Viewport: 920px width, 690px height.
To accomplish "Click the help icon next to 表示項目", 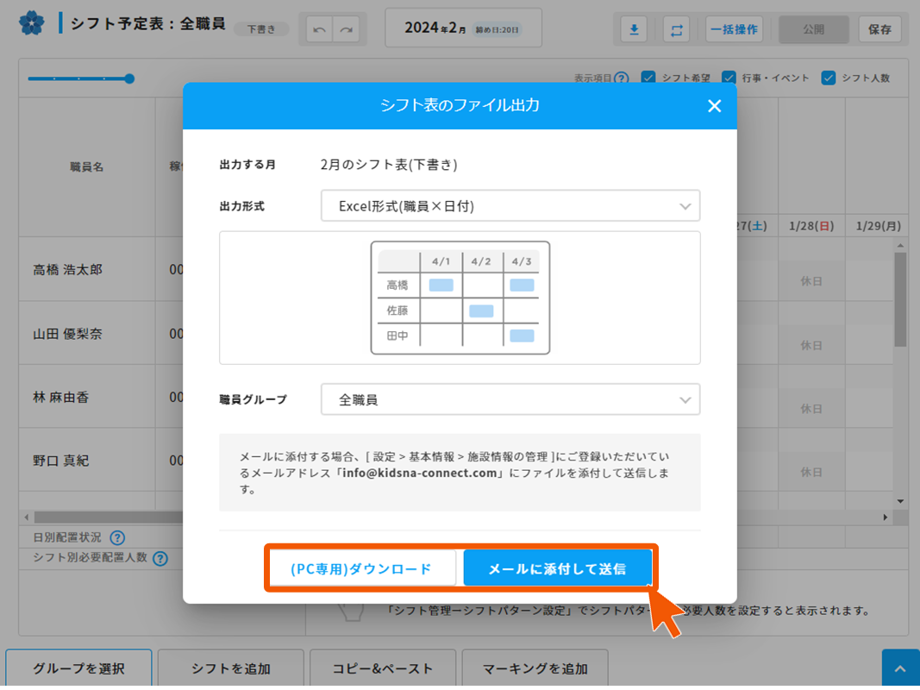I will pyautogui.click(x=621, y=78).
